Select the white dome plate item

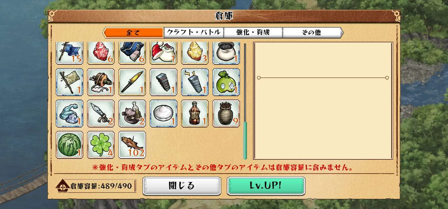tap(163, 113)
